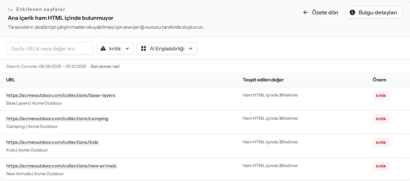Screen dimensions: 410x181
Task: Click the detected value in kids row
Action: 270,142
